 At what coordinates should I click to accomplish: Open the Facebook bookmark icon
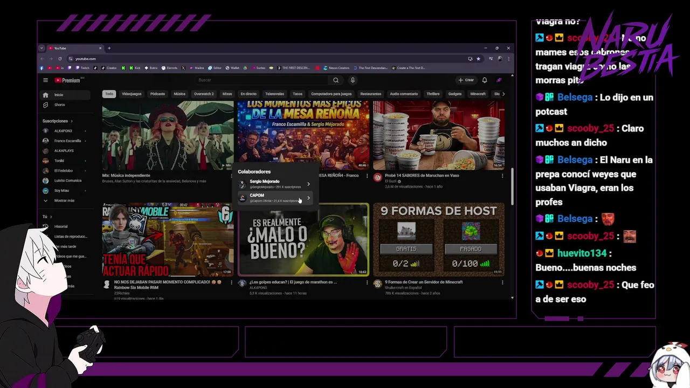point(42,68)
